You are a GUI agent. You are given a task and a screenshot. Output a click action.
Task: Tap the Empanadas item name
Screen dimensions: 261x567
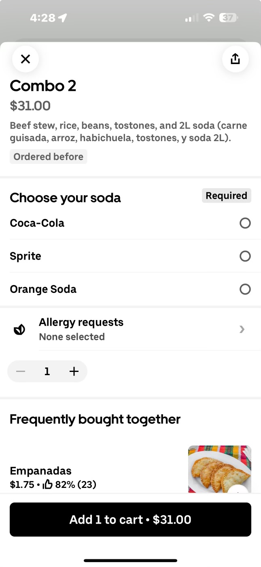click(40, 471)
